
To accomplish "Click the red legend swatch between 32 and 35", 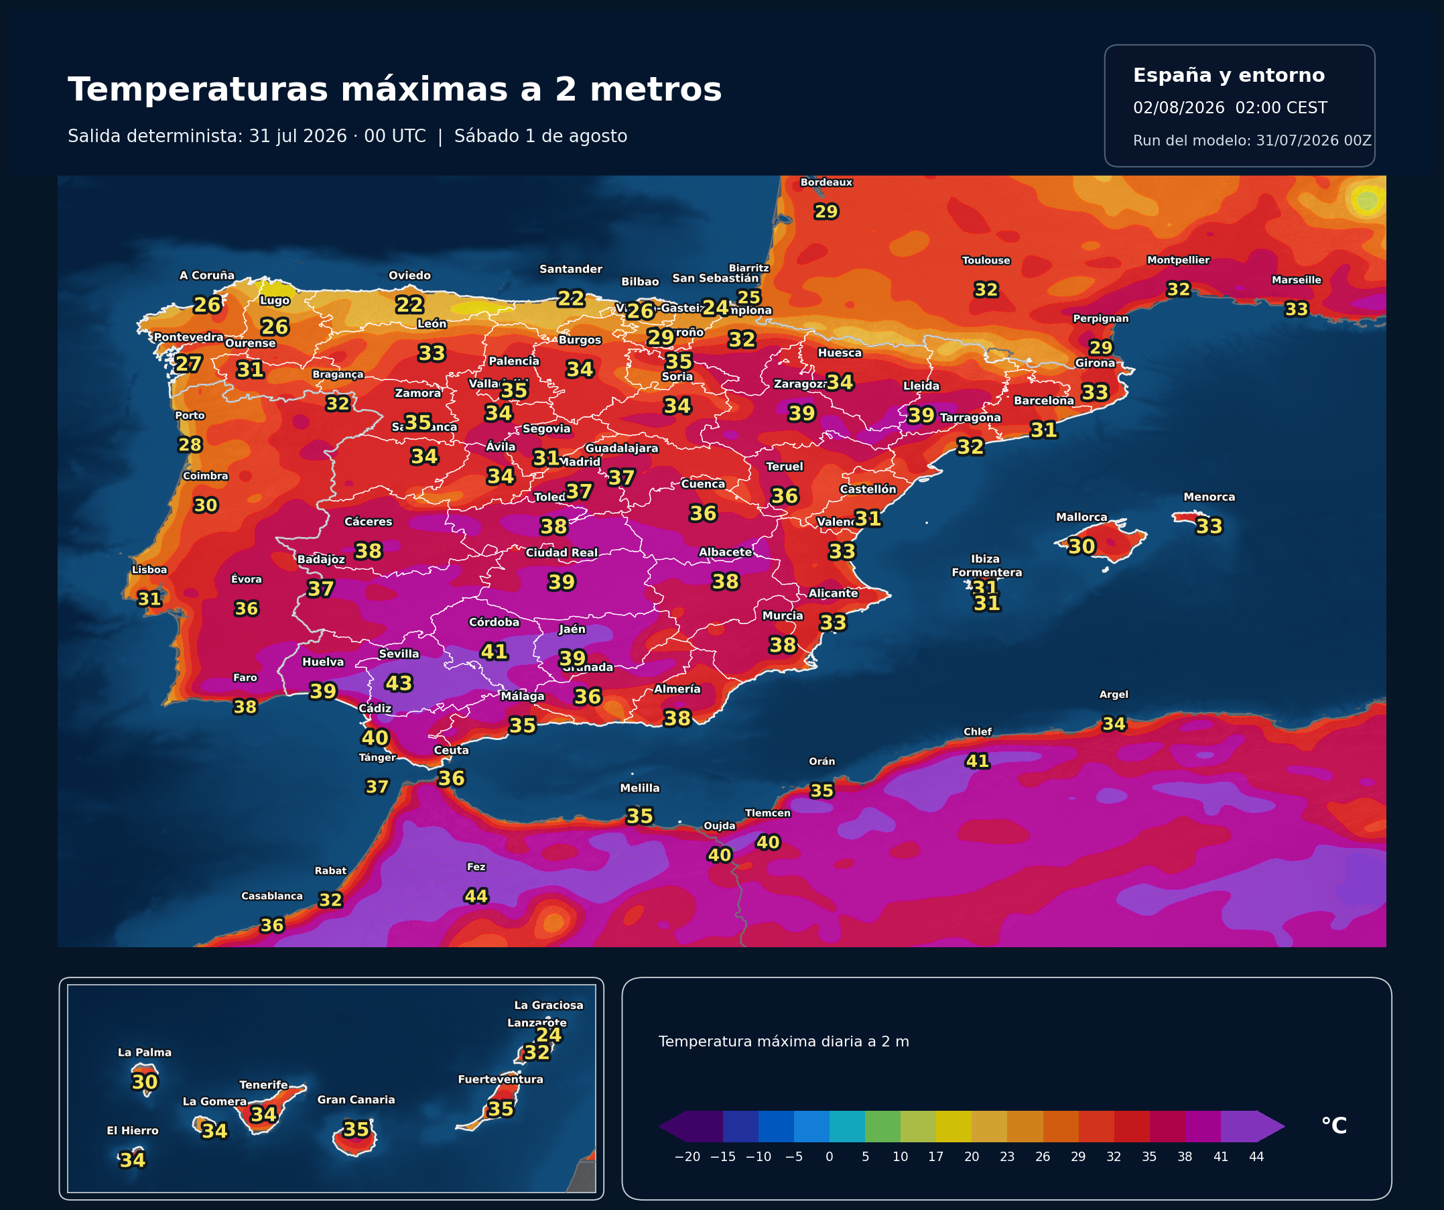I will (x=1132, y=1126).
